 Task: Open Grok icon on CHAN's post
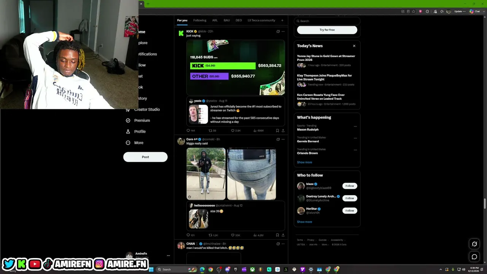pos(278,244)
